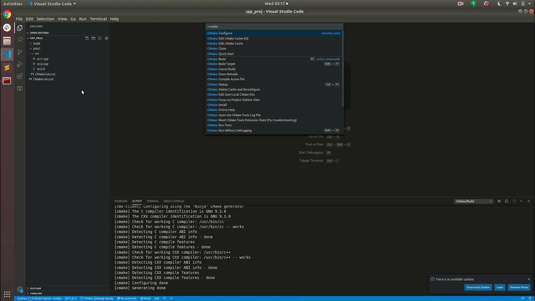This screenshot has width=535, height=301.
Task: Click the command palette input field
Action: coord(274,26)
